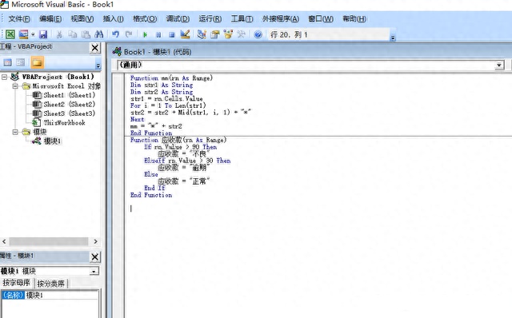Image resolution: width=512 pixels, height=318 pixels.
Task: Click the Toolbox wrench icon
Action: [x=242, y=34]
